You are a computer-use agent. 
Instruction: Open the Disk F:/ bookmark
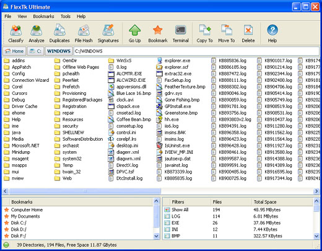[x=19, y=236]
